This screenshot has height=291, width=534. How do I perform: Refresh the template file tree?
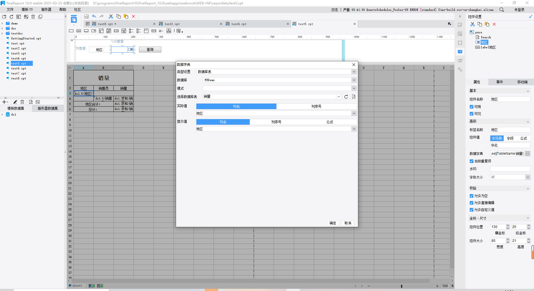[x=11, y=17]
